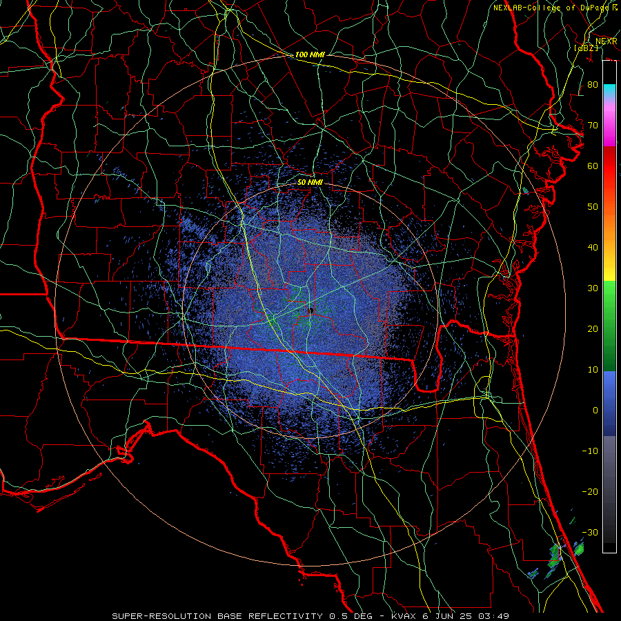Click the "60" value on the dBZ scale

[593, 166]
